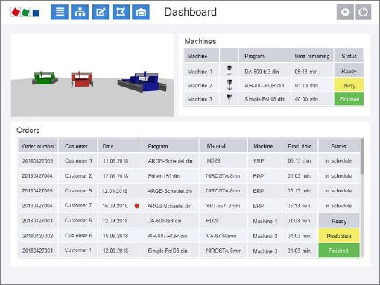Click the cutting head icon for Machine 2
The height and width of the screenshot is (285, 380).
pyautogui.click(x=229, y=85)
